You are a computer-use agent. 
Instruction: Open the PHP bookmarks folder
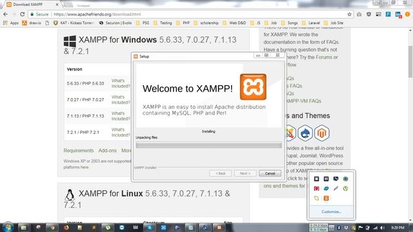point(183,23)
